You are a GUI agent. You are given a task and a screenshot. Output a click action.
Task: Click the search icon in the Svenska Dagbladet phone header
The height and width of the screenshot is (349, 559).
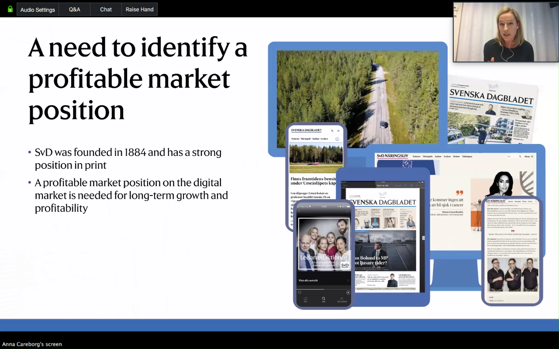[x=332, y=130]
